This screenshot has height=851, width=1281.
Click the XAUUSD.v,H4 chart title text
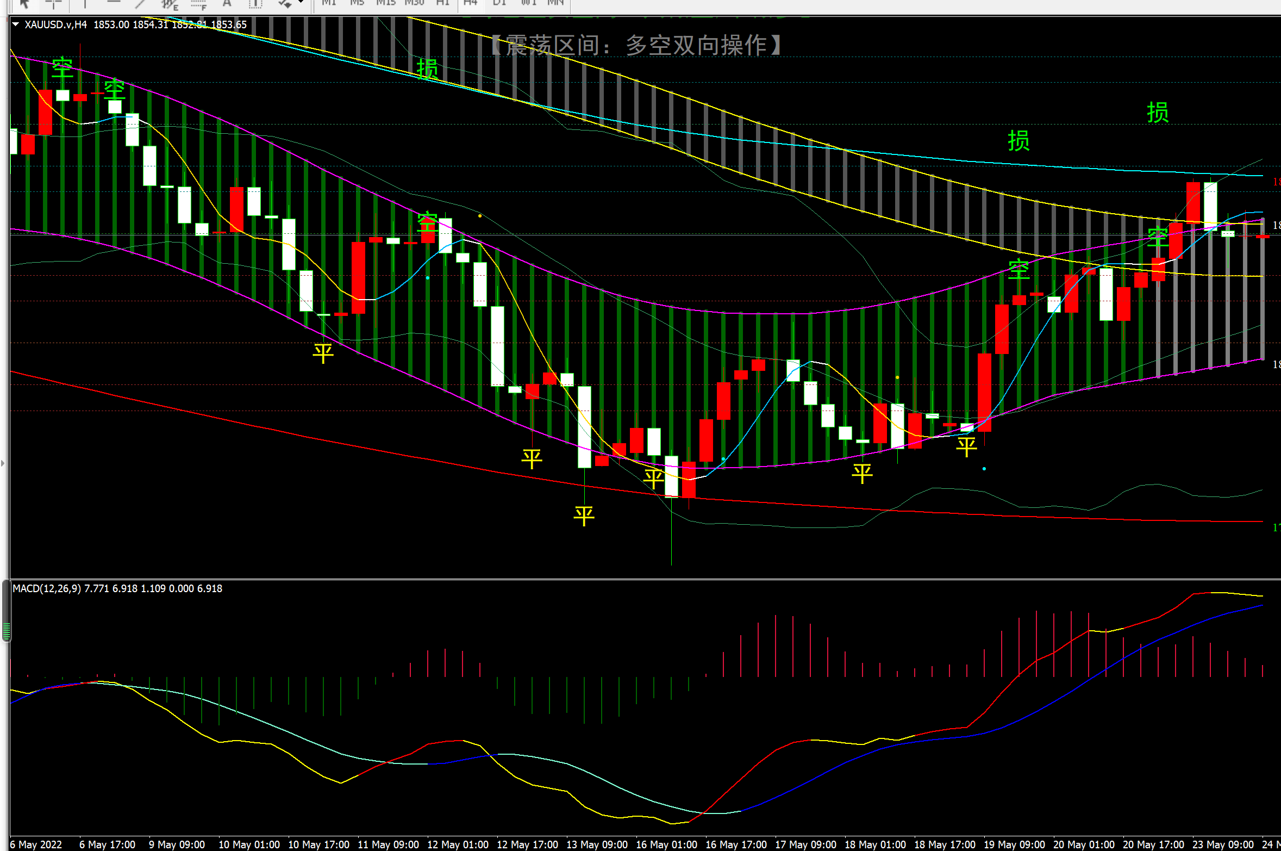[55, 24]
